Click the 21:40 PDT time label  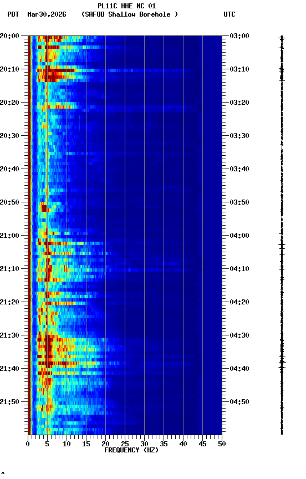(x=9, y=369)
